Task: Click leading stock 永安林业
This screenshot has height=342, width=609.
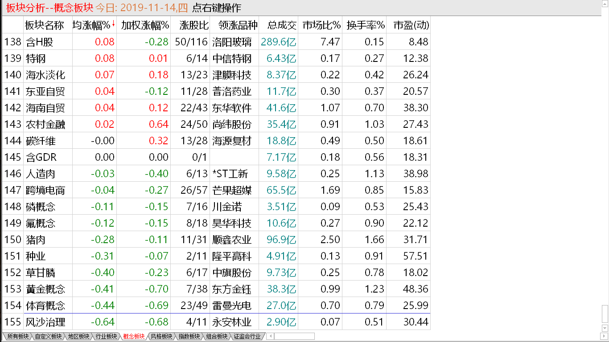Action: 232,322
